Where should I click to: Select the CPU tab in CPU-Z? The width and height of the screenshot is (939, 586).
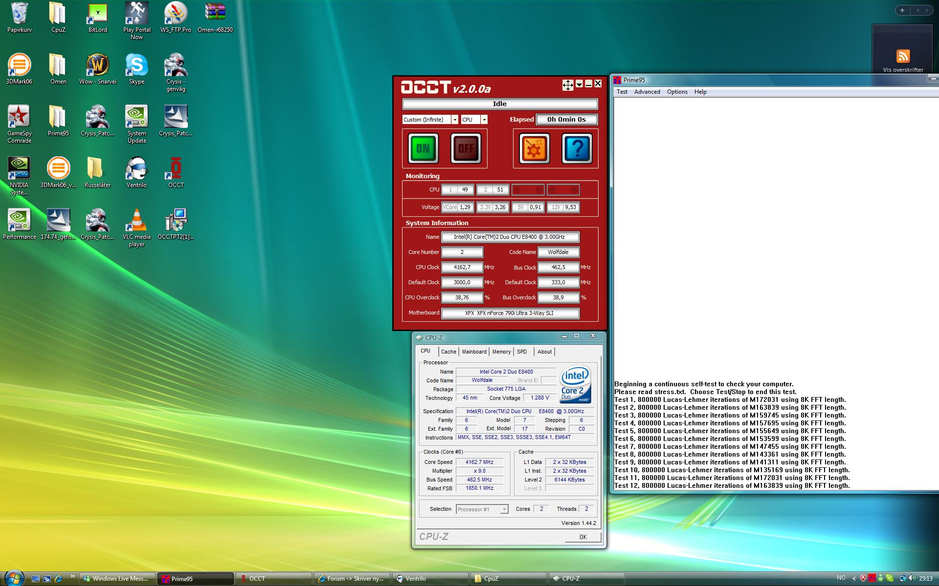[425, 351]
